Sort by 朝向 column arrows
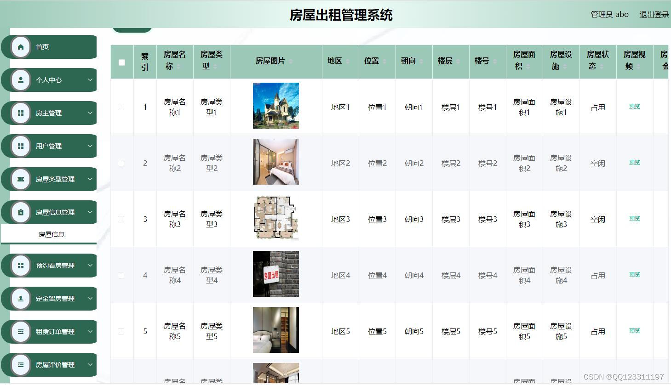Image resolution: width=671 pixels, height=385 pixels. point(421,61)
